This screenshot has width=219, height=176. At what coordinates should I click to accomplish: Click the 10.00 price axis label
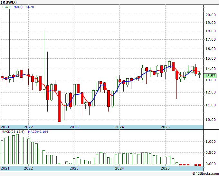[211, 120]
